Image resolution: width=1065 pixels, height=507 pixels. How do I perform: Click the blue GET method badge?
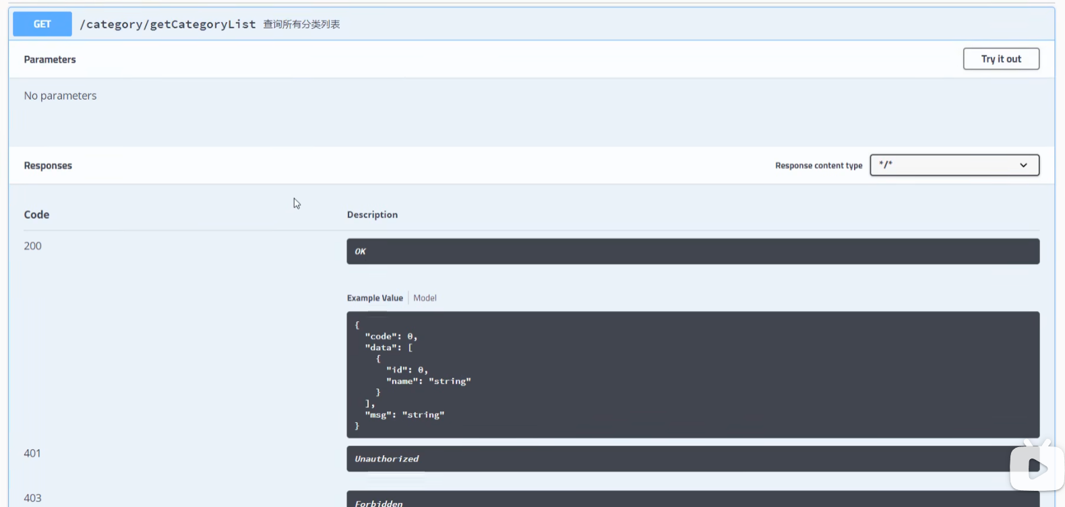[42, 24]
